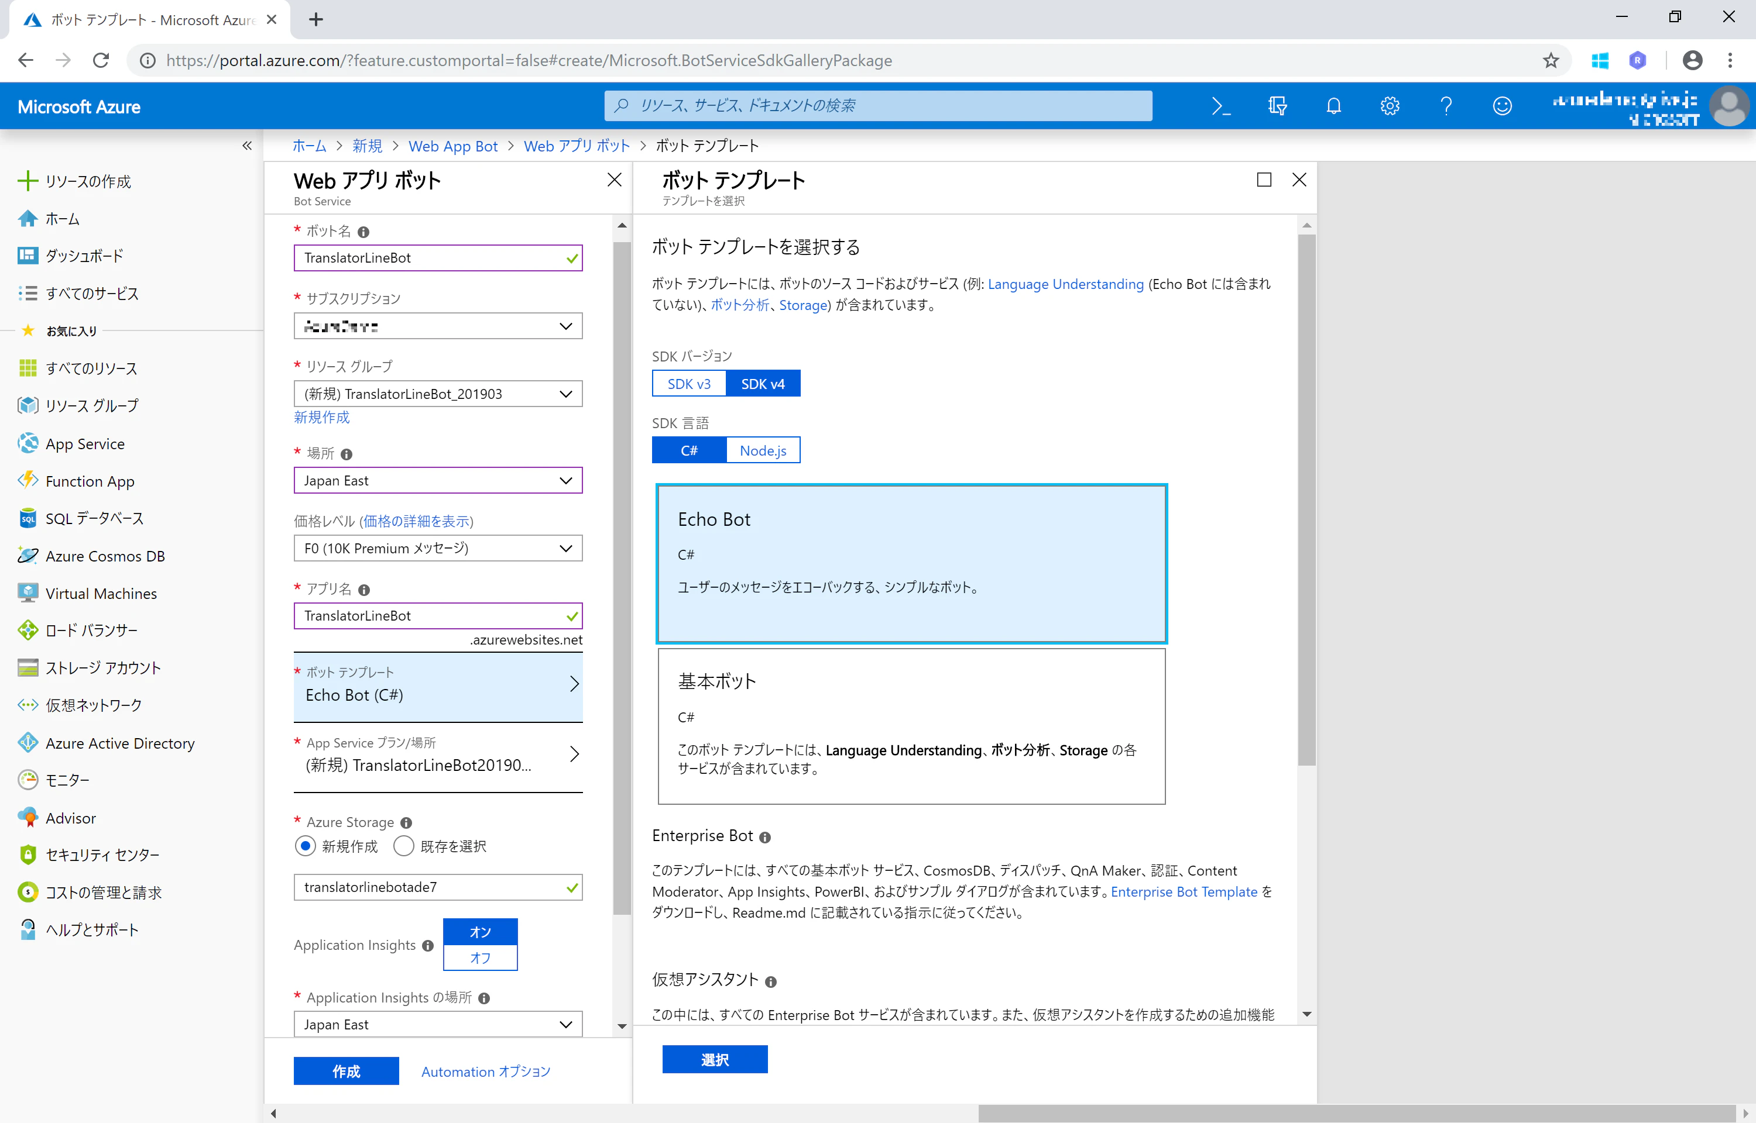This screenshot has height=1123, width=1756.
Task: Show info icon beside ボット名
Action: click(x=363, y=232)
